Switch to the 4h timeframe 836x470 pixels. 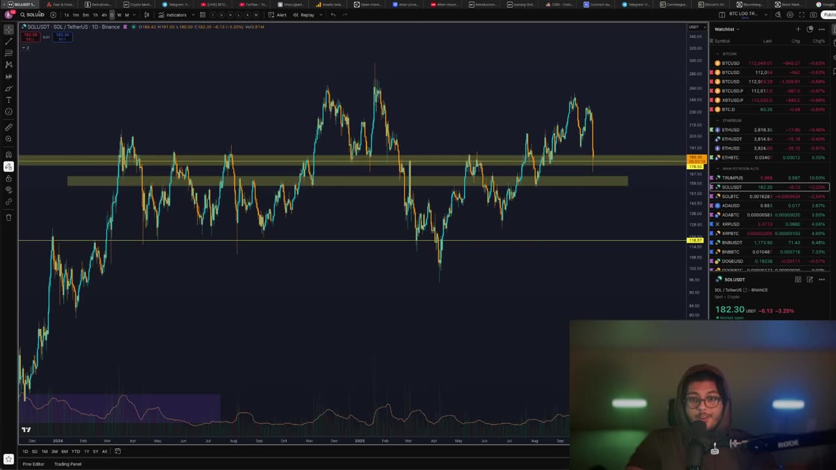coord(104,14)
